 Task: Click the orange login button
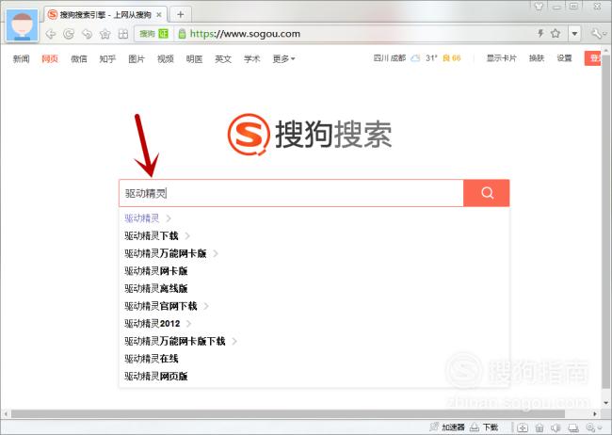592,58
